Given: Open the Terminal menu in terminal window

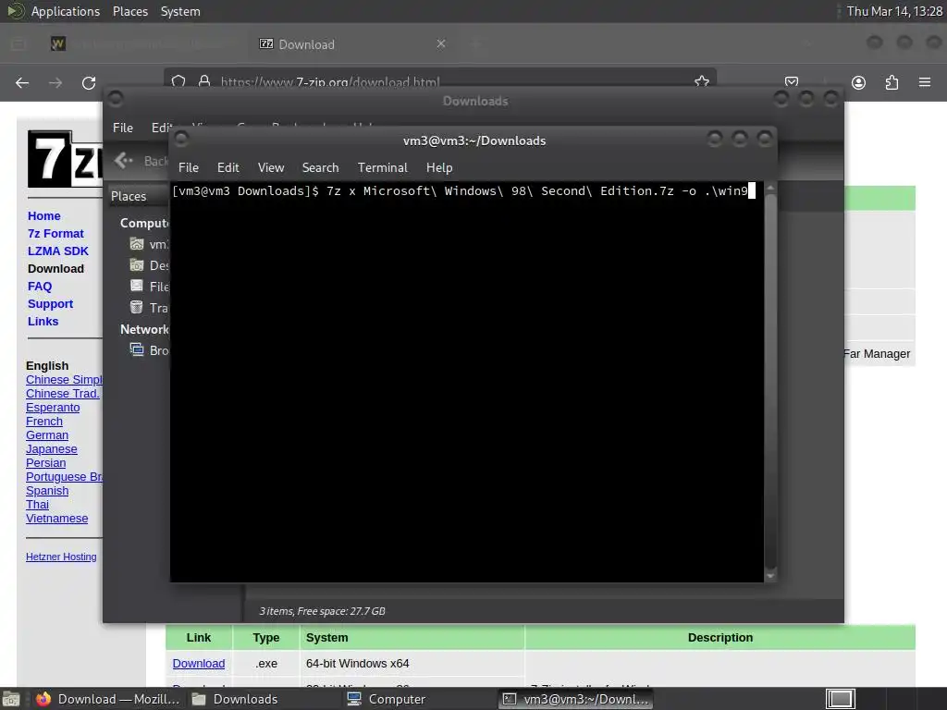Looking at the screenshot, I should [x=382, y=168].
